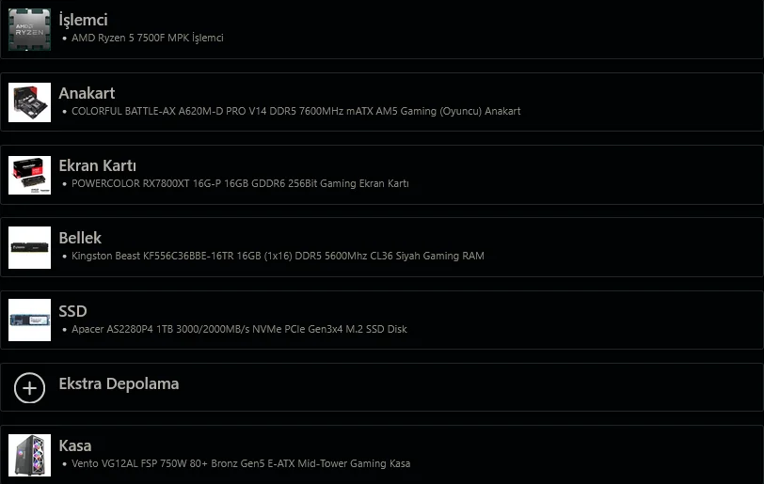Click the plus icon for Ekstra Depolama

[x=29, y=387]
